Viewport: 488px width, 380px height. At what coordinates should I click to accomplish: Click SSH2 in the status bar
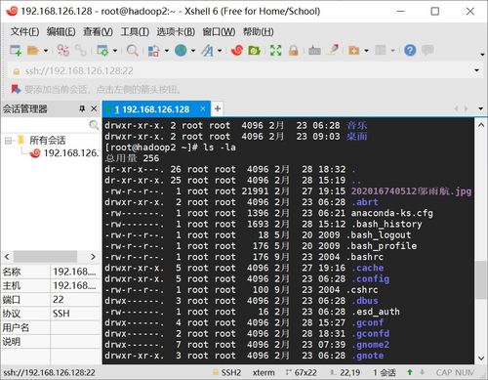pyautogui.click(x=231, y=372)
